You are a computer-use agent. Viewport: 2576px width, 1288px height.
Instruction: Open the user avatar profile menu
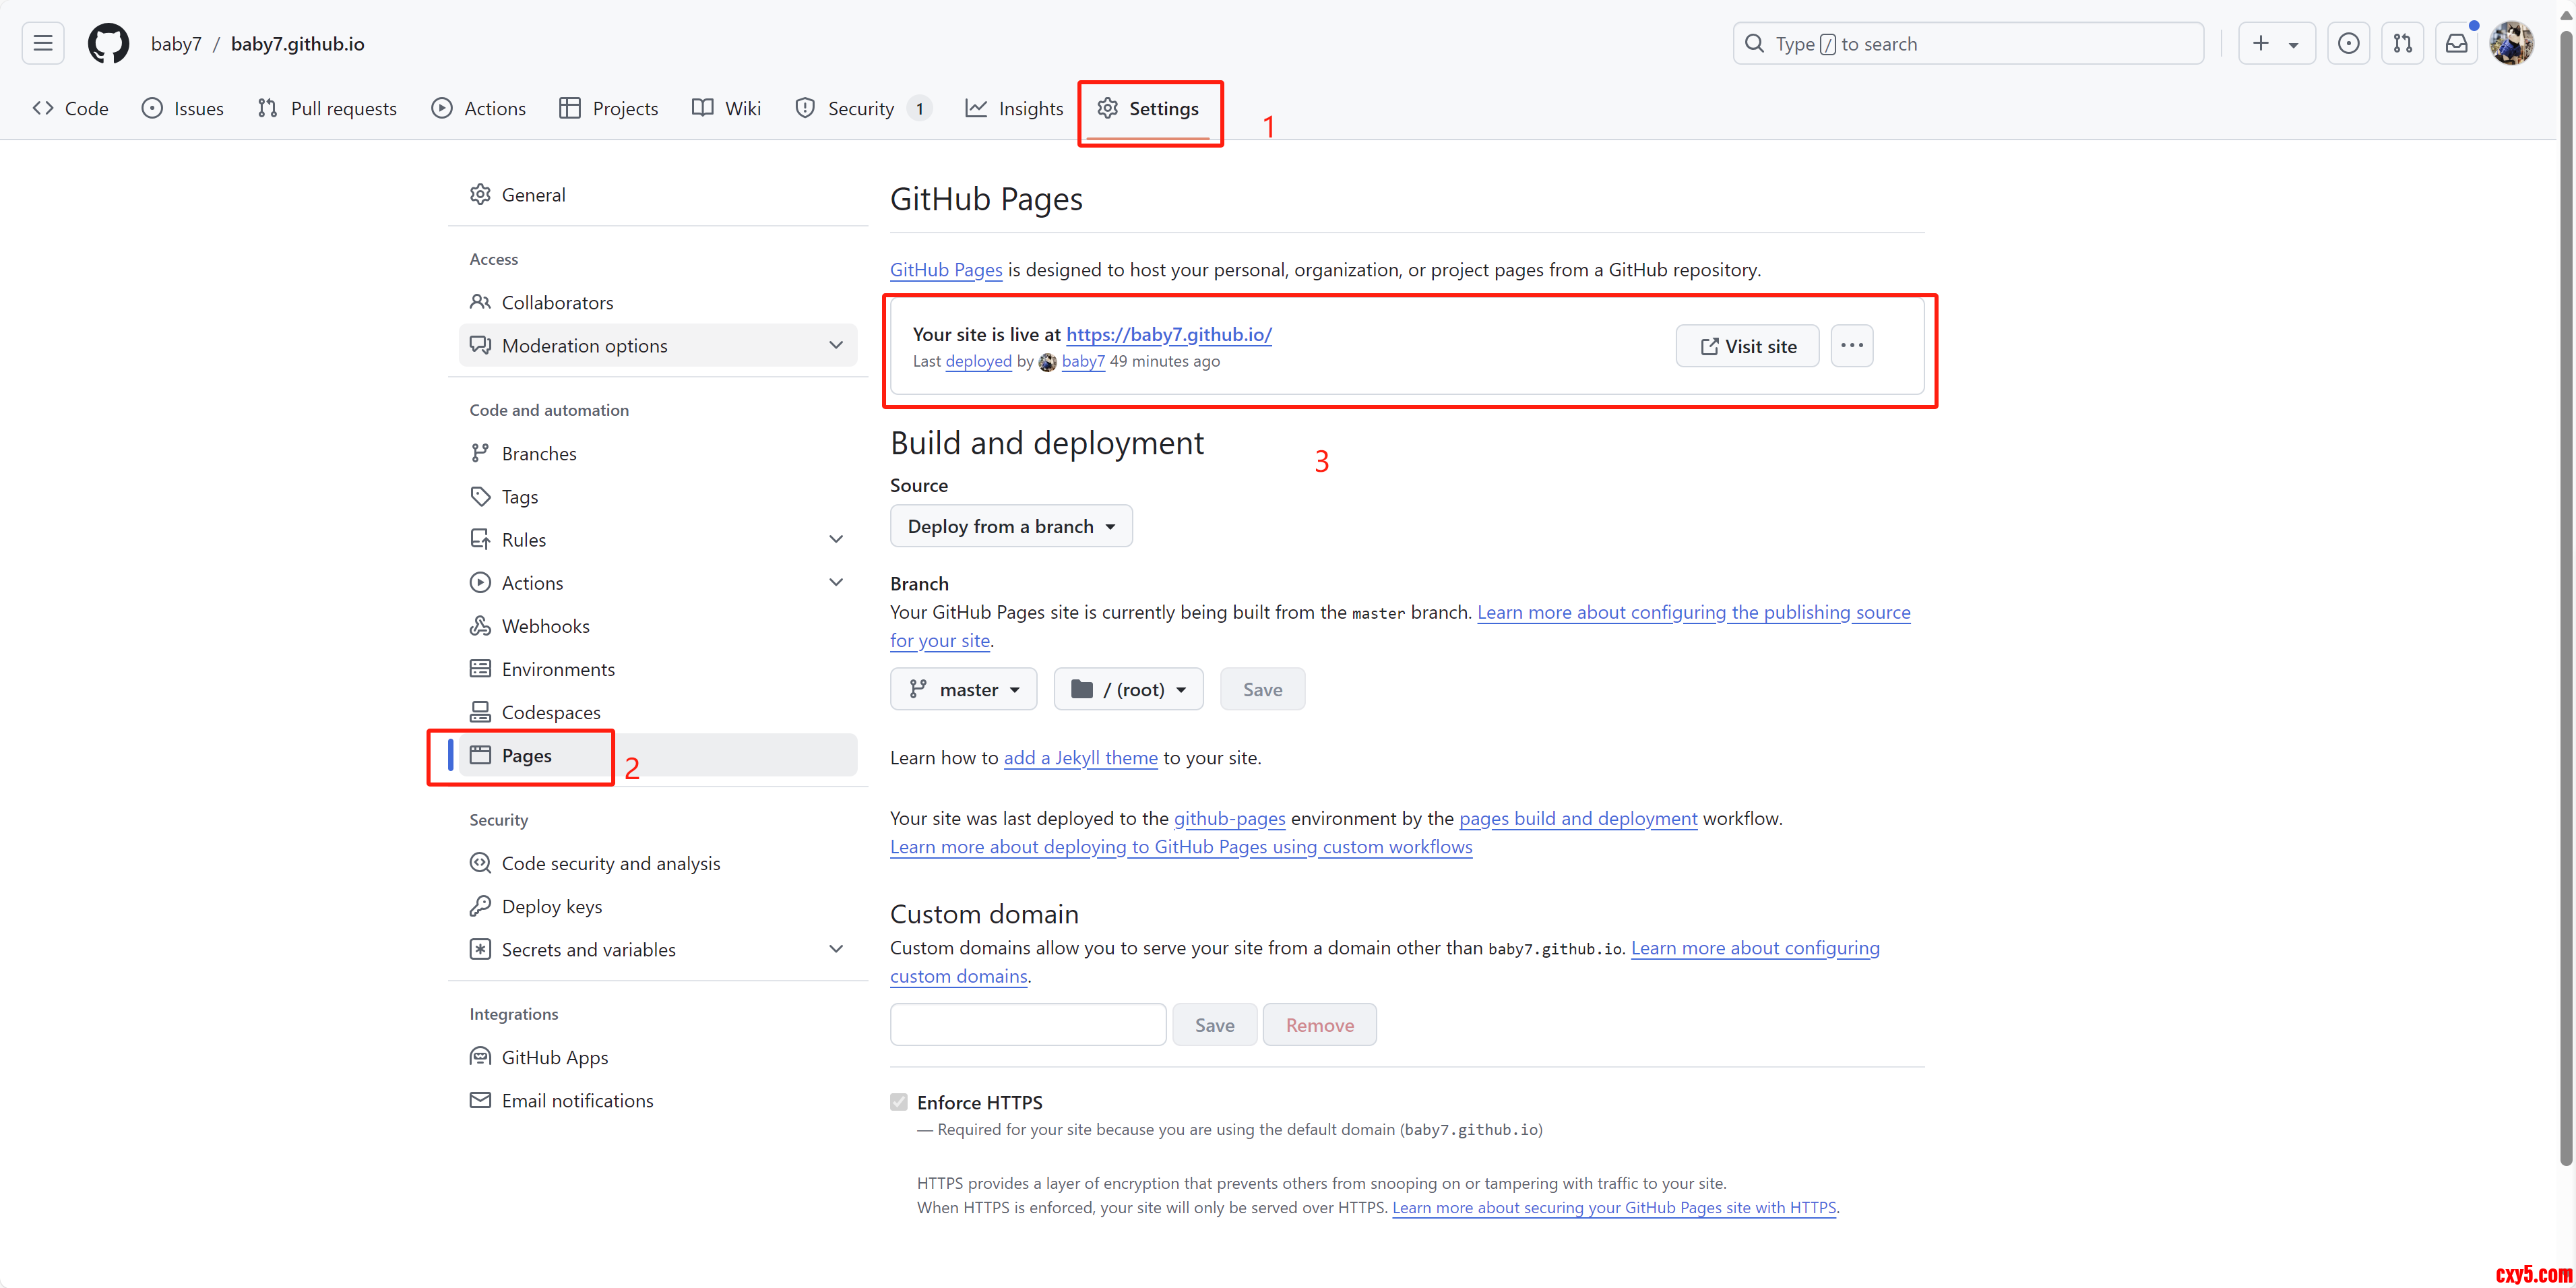pos(2511,43)
